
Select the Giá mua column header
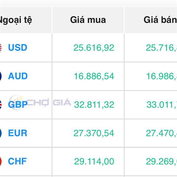point(88,20)
